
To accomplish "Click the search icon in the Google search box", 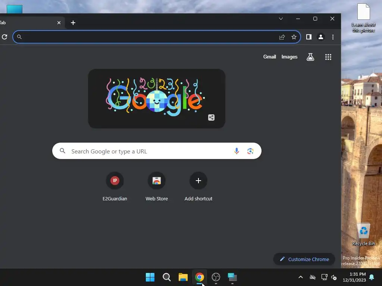I will click(63, 151).
